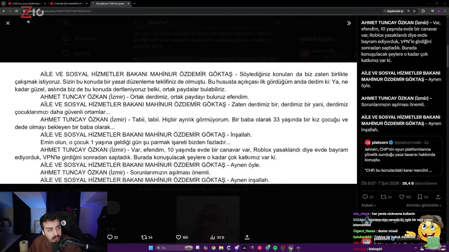Click the purple browser profile avatar
Screen dimensions: 449x252
pyautogui.click(x=439, y=11)
